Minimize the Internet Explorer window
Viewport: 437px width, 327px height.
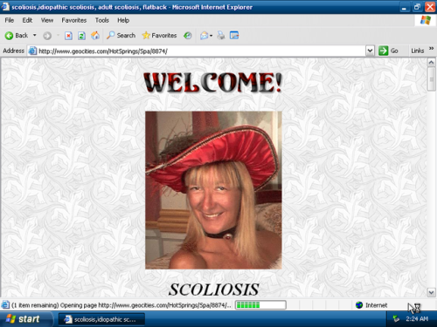404,7
